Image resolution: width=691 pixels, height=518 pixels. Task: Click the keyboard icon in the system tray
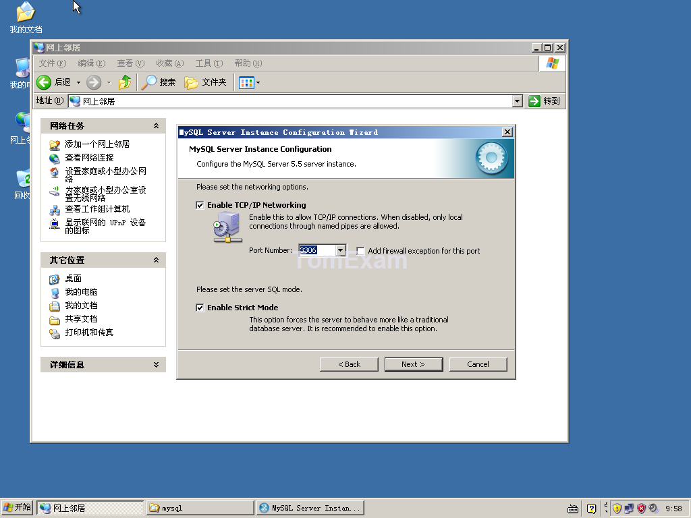click(x=572, y=509)
